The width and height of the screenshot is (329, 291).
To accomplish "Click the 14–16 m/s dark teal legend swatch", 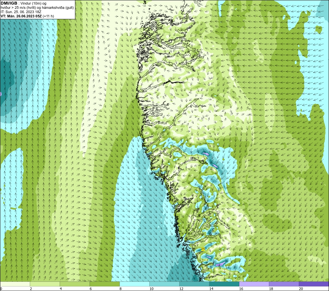I will point(224,284).
